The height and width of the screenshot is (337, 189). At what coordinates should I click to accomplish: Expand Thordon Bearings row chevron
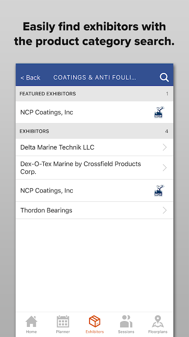(x=165, y=210)
